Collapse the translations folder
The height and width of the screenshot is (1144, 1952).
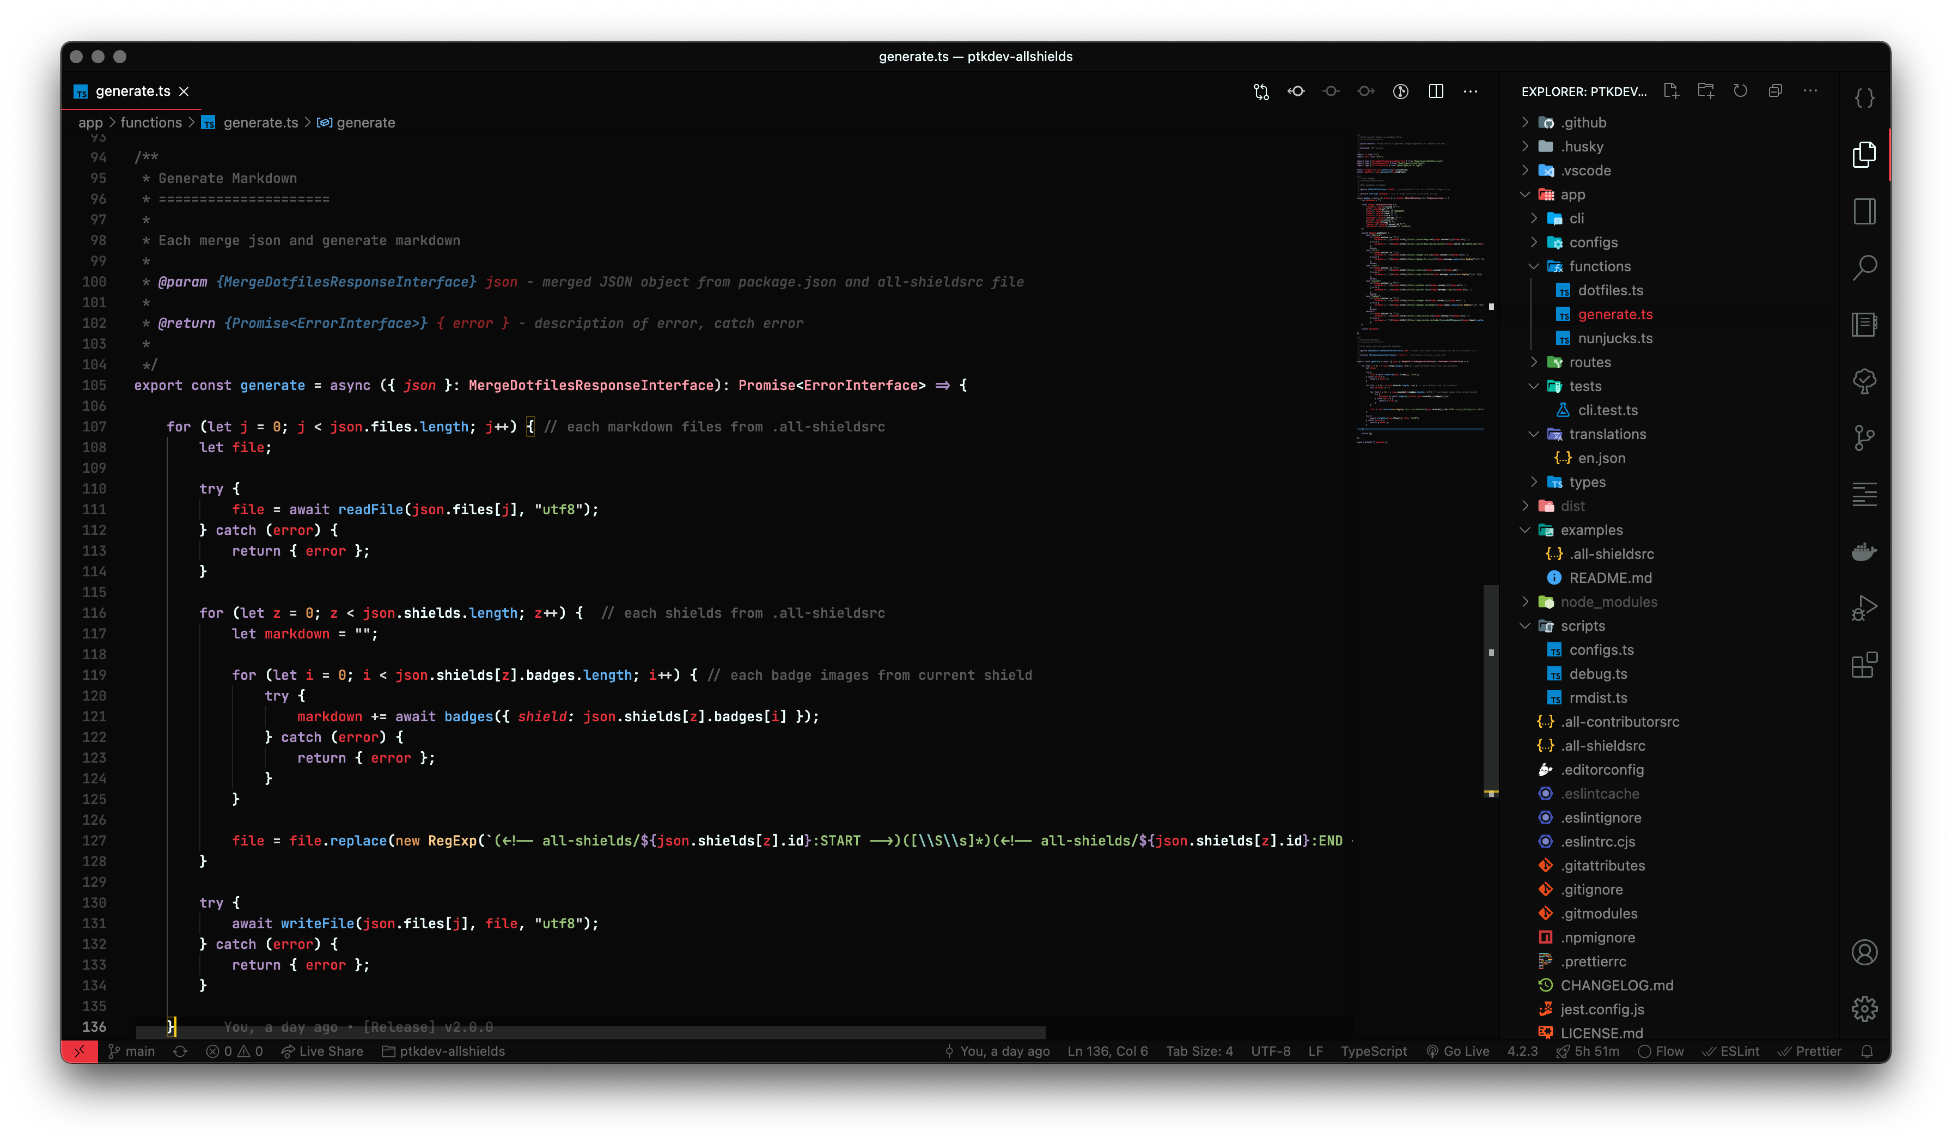[1607, 434]
